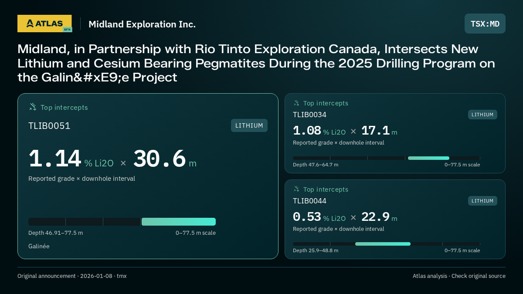Click the 30.6 m interval value
The width and height of the screenshot is (523, 294).
tap(165, 159)
